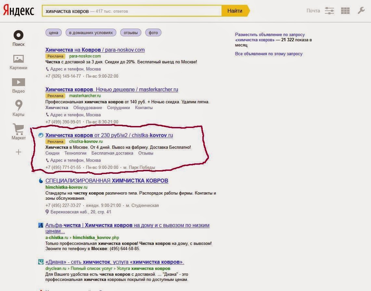Click the Диана dryclean favicon

[41, 262]
